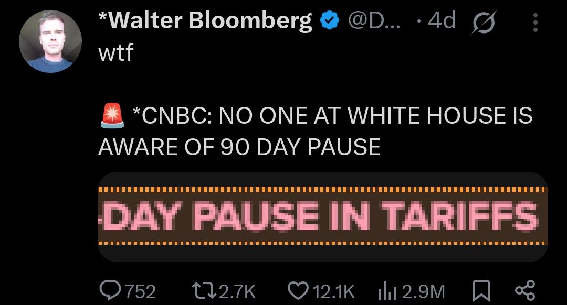Open the truncated @D... handle
This screenshot has width=567, height=305.
pos(374,21)
